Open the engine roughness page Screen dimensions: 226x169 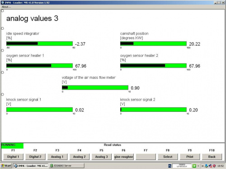[123, 157]
